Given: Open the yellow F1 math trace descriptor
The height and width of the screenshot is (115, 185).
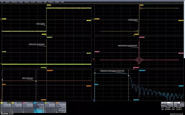Looking at the screenshot, I should coord(17,107).
